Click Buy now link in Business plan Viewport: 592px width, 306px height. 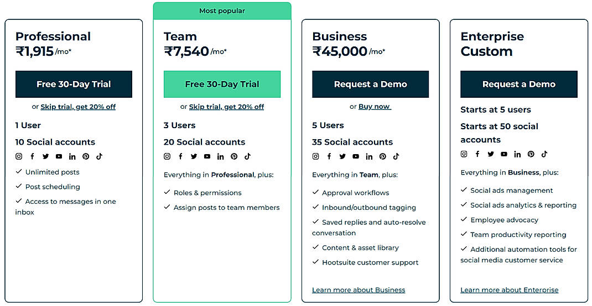pyautogui.click(x=375, y=107)
